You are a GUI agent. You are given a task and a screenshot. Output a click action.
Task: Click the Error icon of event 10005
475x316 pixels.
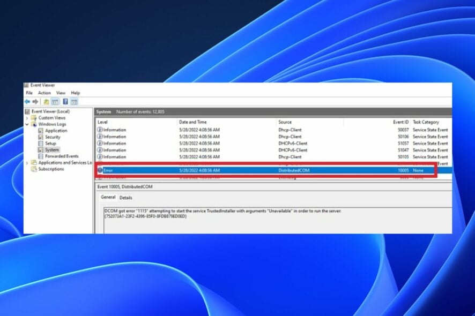point(100,170)
